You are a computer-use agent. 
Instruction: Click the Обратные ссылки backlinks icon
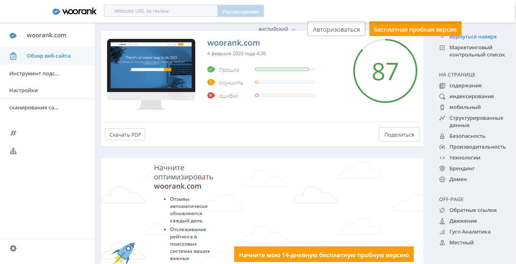(x=442, y=210)
